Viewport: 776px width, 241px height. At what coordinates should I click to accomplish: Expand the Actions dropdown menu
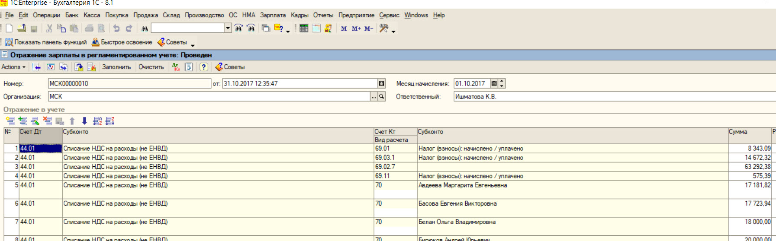coord(13,67)
